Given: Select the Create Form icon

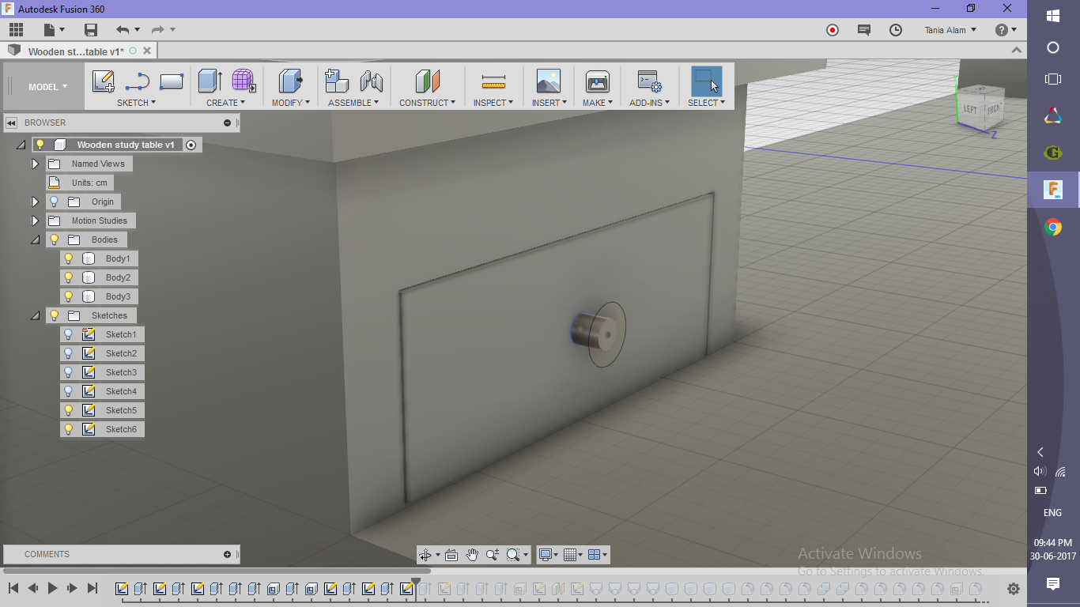Looking at the screenshot, I should (x=244, y=81).
